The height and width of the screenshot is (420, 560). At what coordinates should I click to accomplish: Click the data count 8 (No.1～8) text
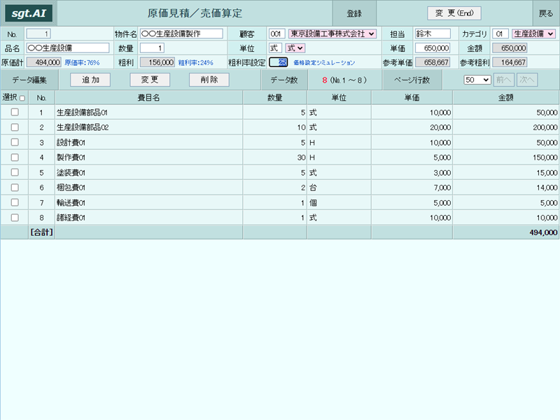click(x=344, y=80)
